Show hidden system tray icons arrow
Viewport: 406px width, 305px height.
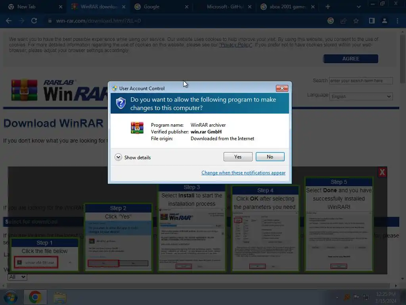click(x=337, y=297)
